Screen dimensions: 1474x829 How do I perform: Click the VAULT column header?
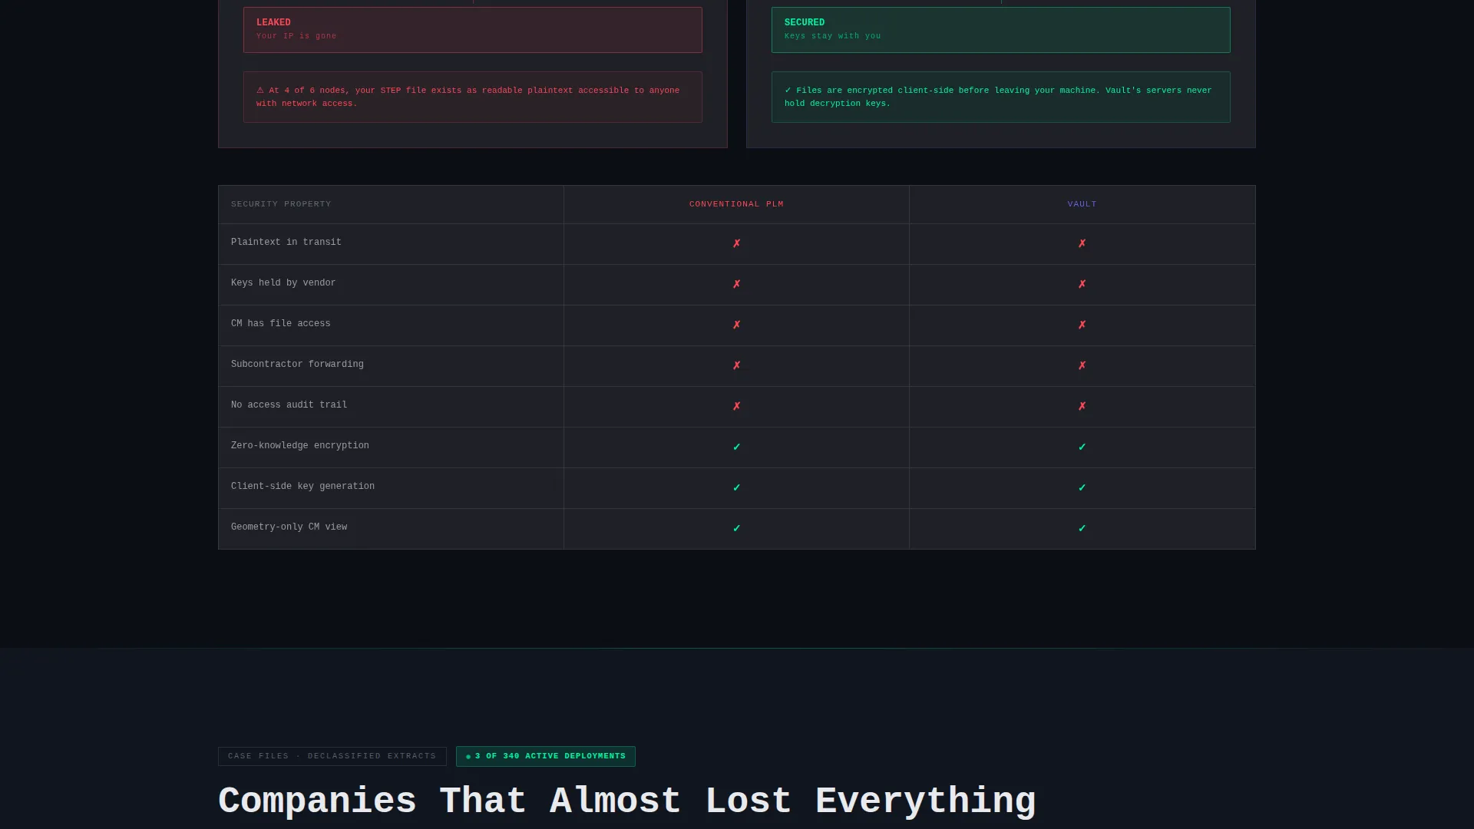click(x=1082, y=204)
